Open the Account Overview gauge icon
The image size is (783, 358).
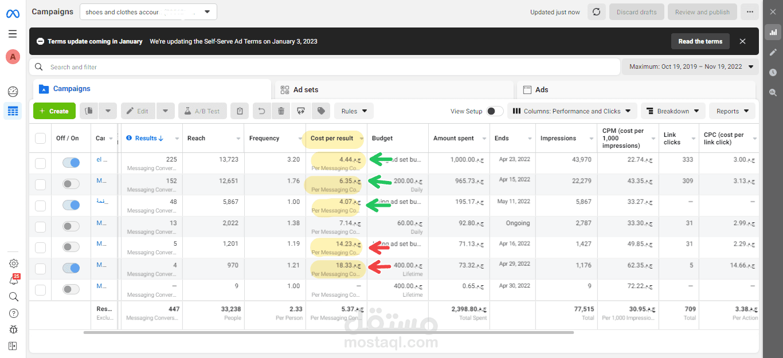(13, 92)
